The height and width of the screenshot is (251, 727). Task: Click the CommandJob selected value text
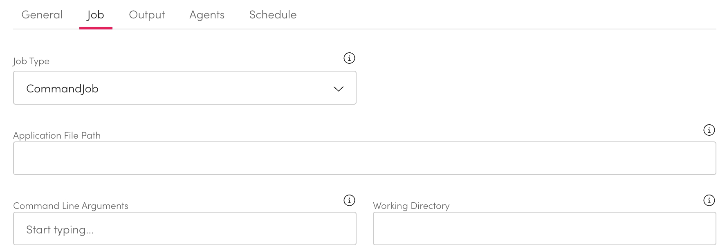point(62,89)
